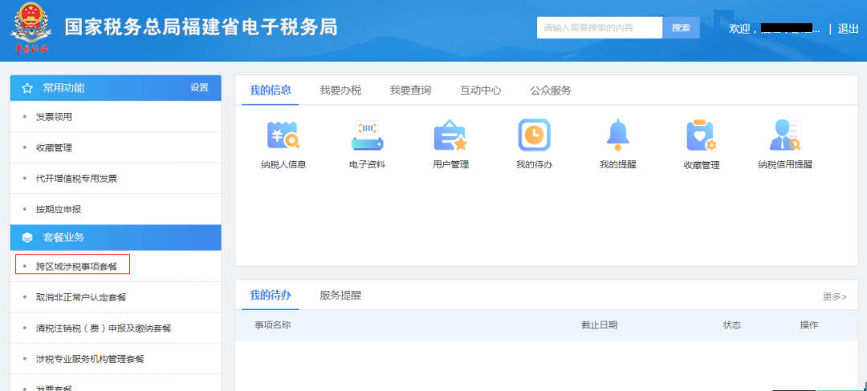Open 跨区域涉税事项套餐 in sidebar

tap(76, 266)
